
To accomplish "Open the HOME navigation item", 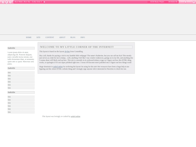I will [29, 37].
